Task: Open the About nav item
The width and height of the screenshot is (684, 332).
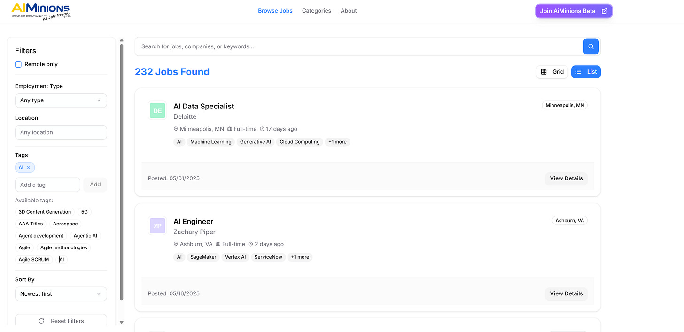Action: (349, 11)
